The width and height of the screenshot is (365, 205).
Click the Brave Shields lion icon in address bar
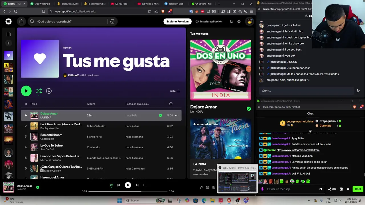(x=163, y=11)
